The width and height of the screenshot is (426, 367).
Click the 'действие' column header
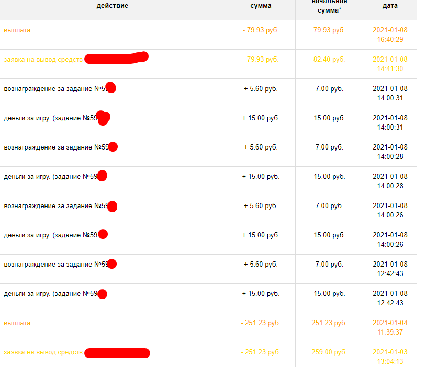[x=112, y=6]
